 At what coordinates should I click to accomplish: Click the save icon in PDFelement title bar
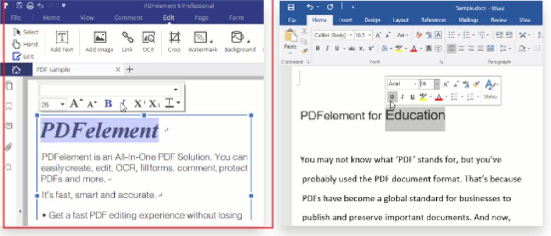(20, 6)
